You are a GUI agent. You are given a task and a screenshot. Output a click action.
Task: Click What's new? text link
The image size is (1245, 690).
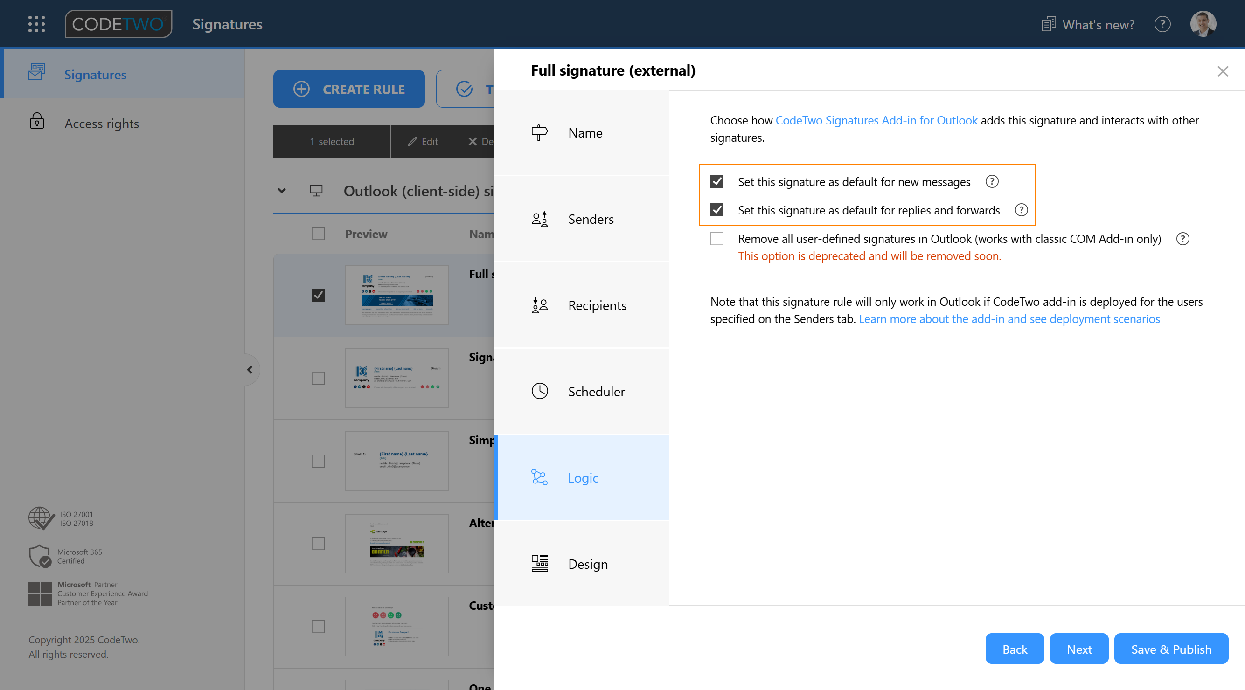tap(1098, 25)
